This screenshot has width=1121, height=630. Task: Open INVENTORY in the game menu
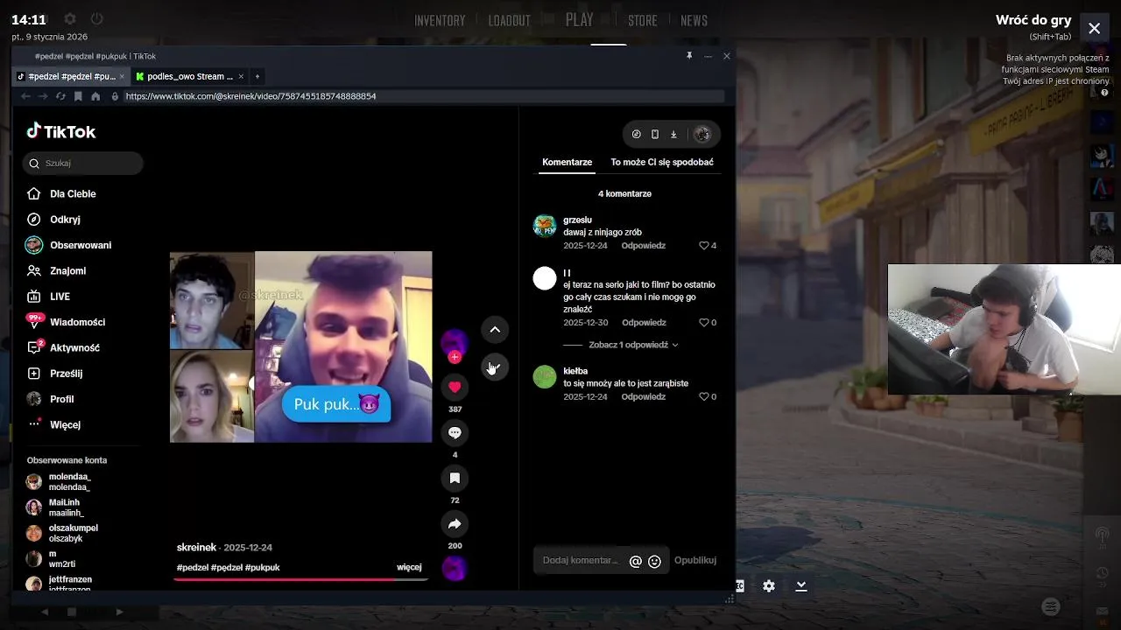440,20
